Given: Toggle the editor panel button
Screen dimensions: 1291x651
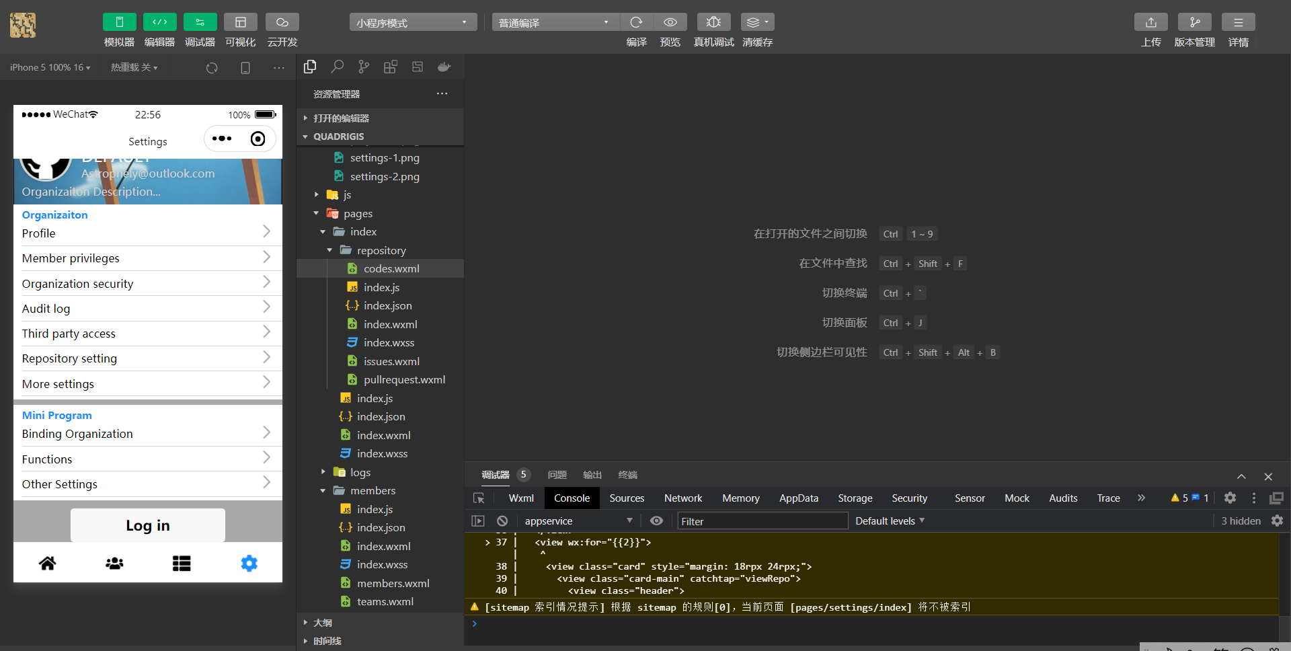Looking at the screenshot, I should (159, 22).
